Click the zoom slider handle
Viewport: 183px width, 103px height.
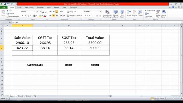click(174, 98)
